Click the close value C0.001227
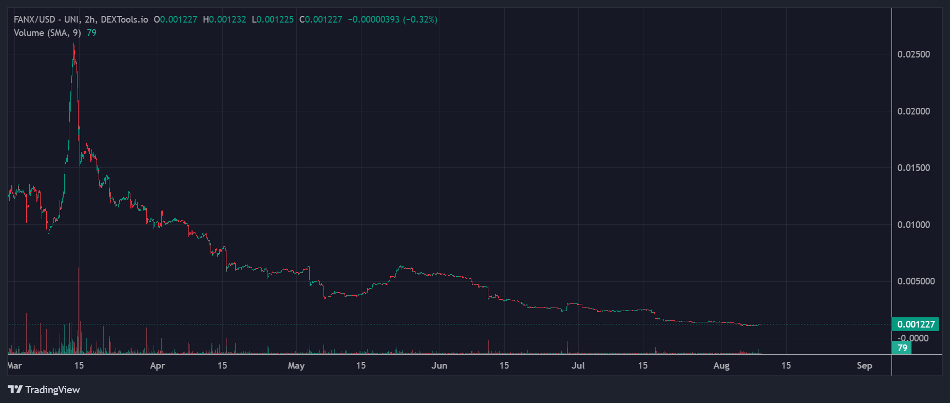Viewport: 950px width, 403px height. coord(321,20)
